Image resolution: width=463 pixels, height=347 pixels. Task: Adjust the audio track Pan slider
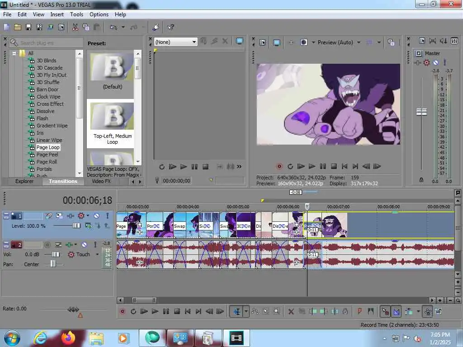53,264
